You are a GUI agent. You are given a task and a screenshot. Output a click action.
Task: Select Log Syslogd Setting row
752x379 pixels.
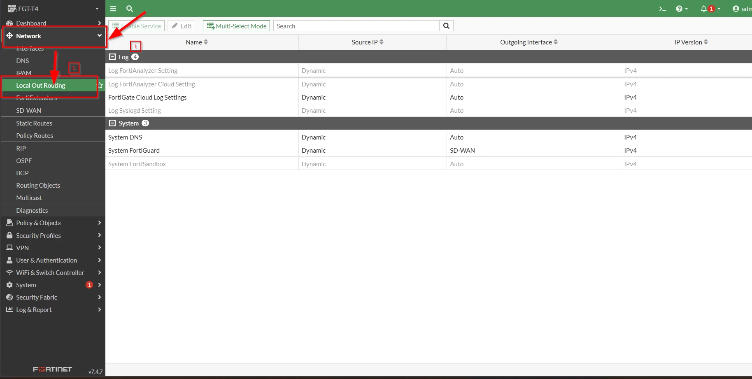coord(428,110)
